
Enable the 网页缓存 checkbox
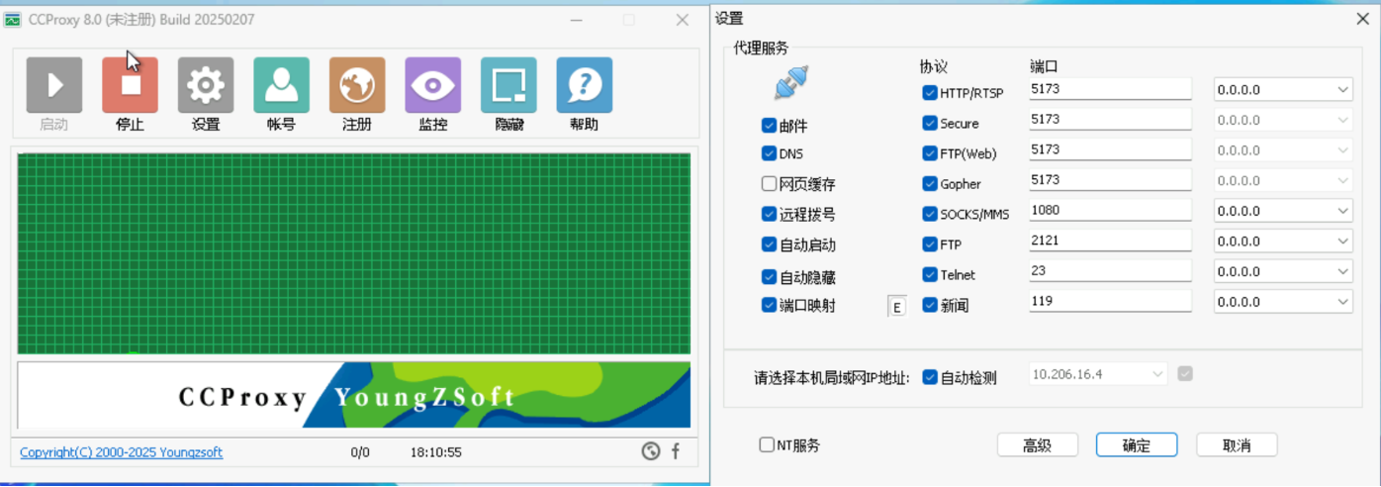click(769, 183)
